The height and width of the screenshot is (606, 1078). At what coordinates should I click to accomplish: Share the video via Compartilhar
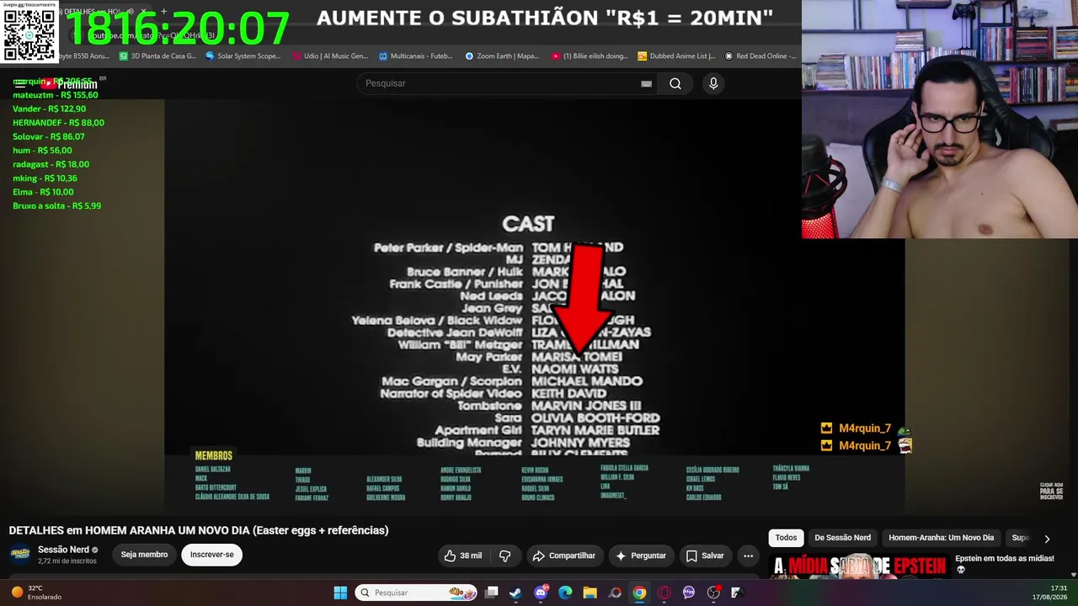pos(563,555)
